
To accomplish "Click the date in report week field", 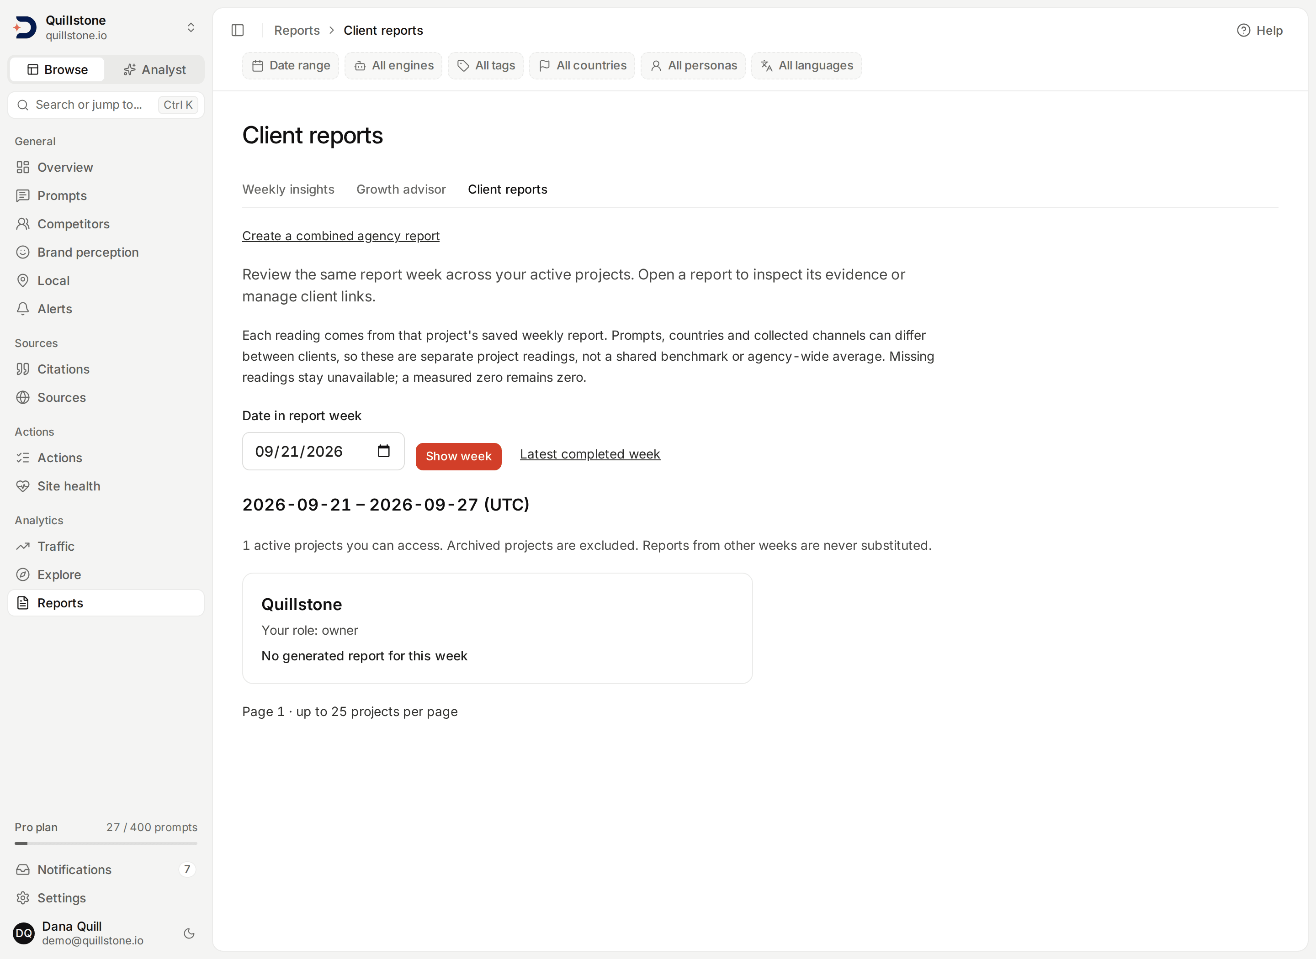I will (323, 451).
